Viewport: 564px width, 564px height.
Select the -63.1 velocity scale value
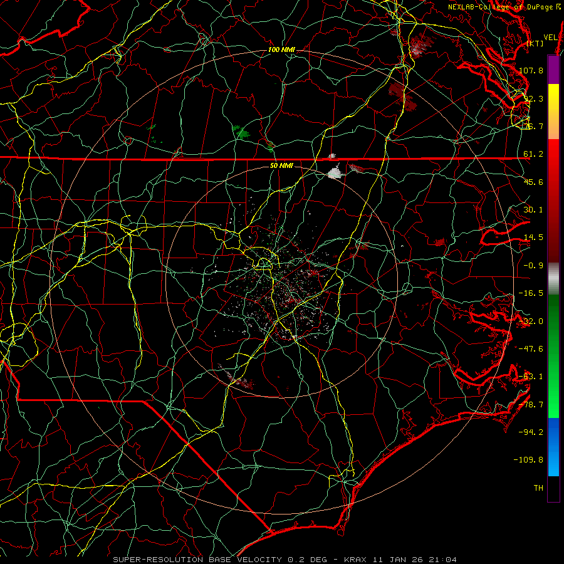(531, 377)
